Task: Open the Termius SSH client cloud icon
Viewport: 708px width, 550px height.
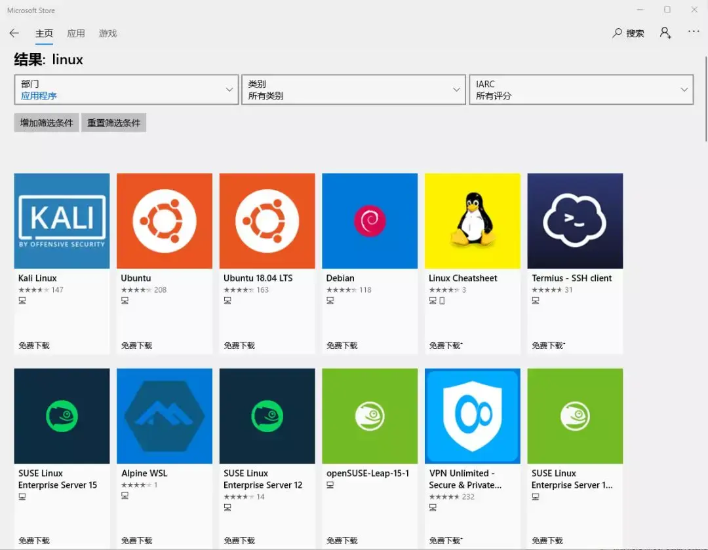Action: 575,221
